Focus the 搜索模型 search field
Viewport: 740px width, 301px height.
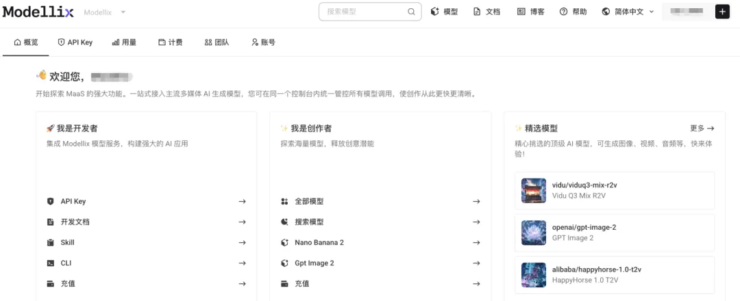(370, 12)
